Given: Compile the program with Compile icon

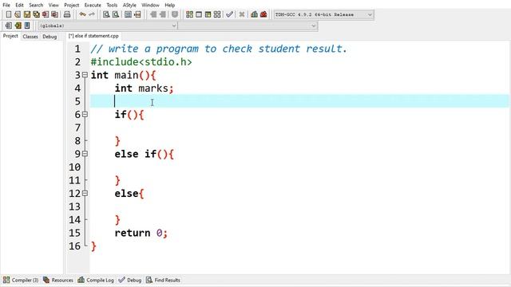Looking at the screenshot, I should click(x=189, y=14).
